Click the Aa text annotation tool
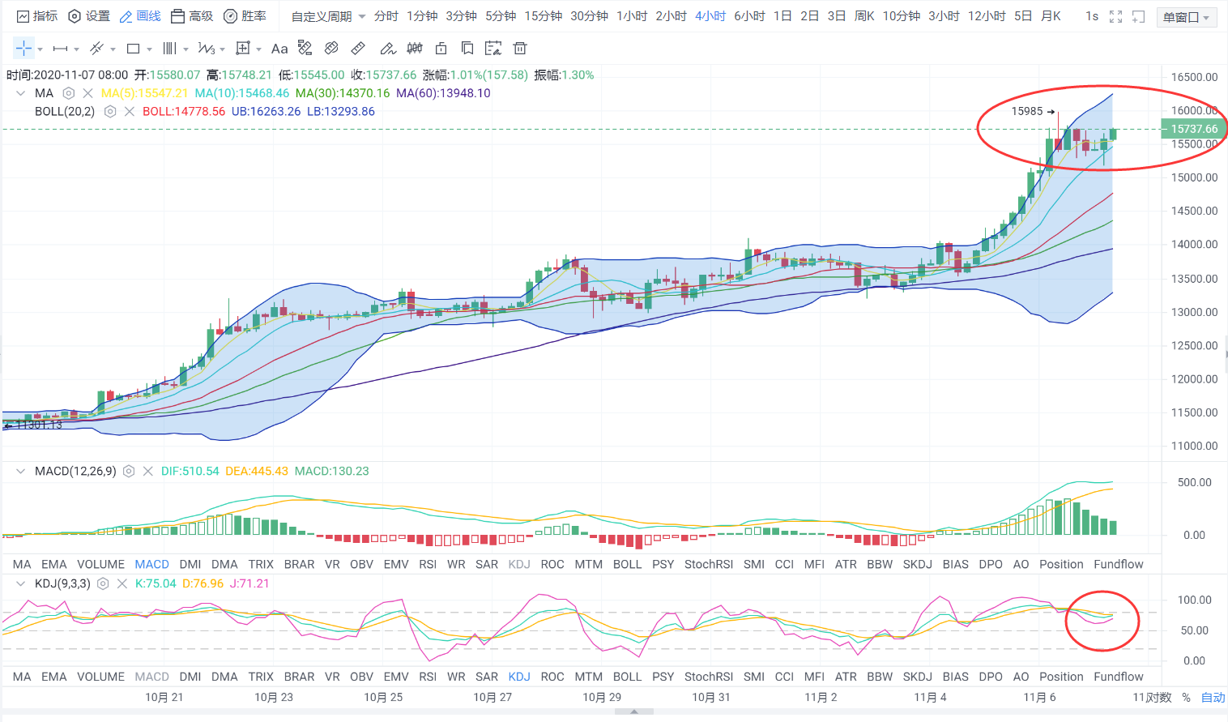1228x722 pixels. [x=279, y=49]
